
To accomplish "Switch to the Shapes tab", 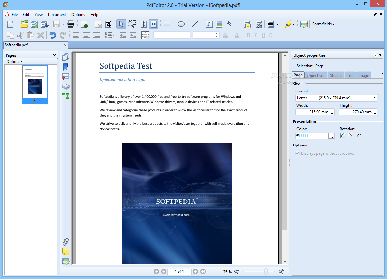I will (336, 76).
